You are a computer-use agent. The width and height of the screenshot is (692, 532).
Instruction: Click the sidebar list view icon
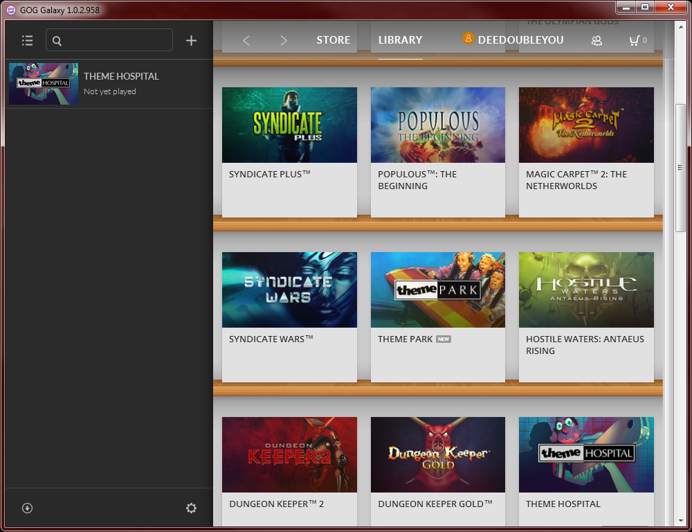27,40
